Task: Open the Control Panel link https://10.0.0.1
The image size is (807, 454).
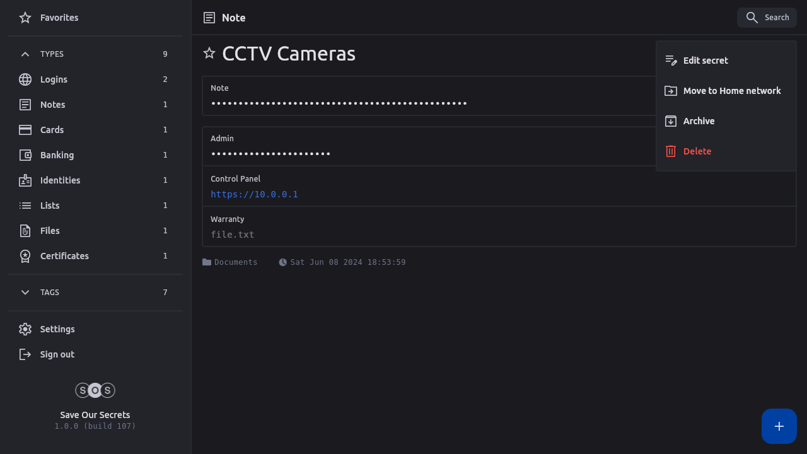Action: pos(254,194)
